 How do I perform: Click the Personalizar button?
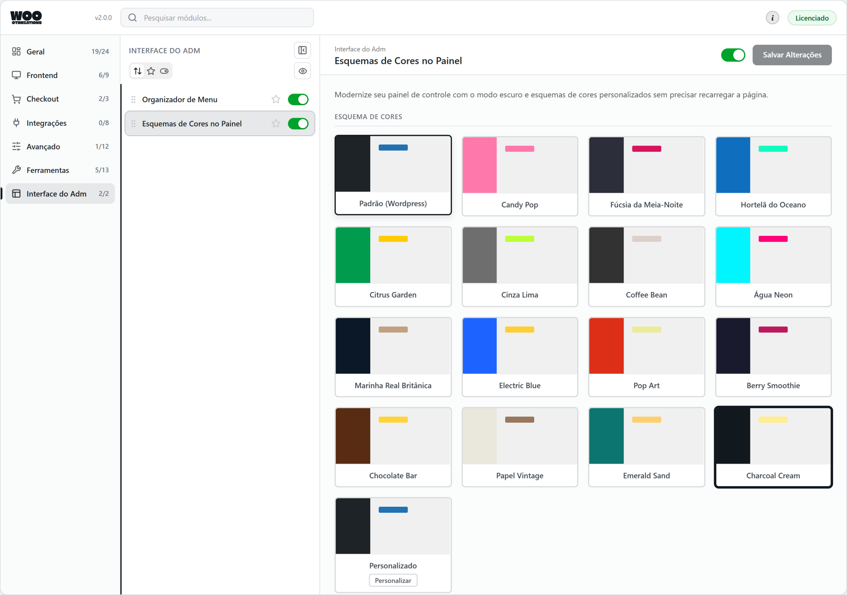[x=393, y=580]
